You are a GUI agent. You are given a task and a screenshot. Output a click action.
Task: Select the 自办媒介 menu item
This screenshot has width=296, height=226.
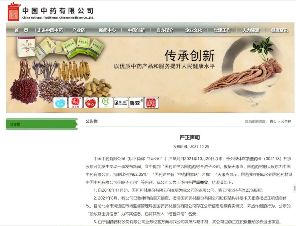[x=165, y=30]
